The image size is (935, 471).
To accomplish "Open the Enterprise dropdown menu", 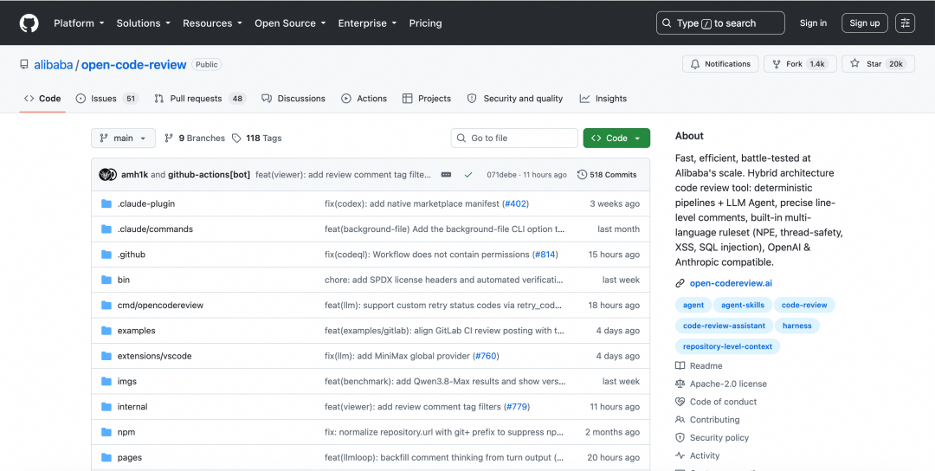I will pyautogui.click(x=367, y=23).
